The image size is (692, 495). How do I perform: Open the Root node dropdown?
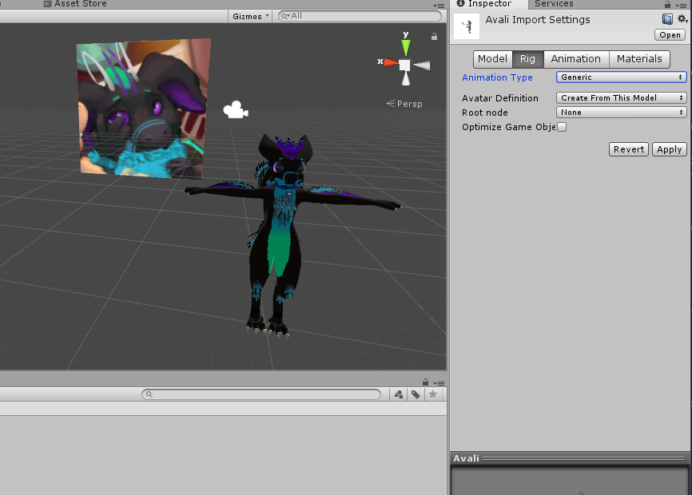pos(621,113)
